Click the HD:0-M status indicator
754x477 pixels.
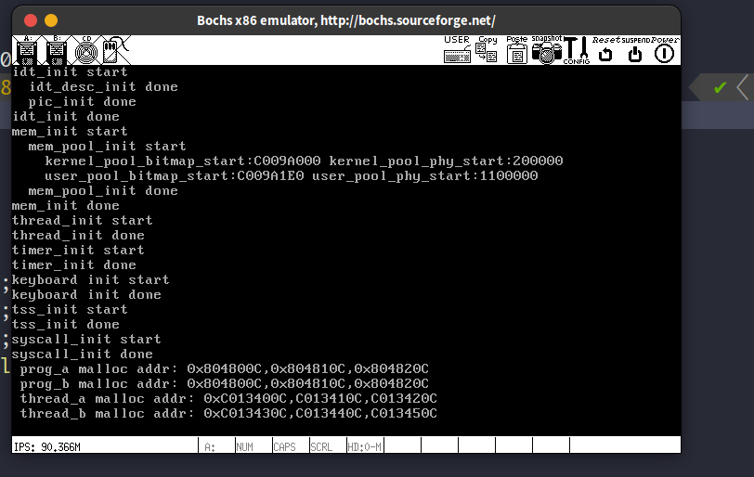point(365,446)
